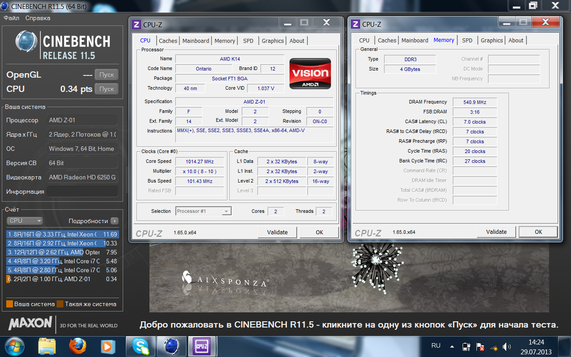Select the 8Я/16П 2.92 ГГц Xeon ranking row

coord(62,243)
